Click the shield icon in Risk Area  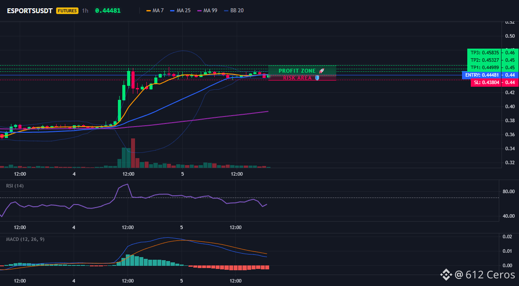pyautogui.click(x=317, y=78)
